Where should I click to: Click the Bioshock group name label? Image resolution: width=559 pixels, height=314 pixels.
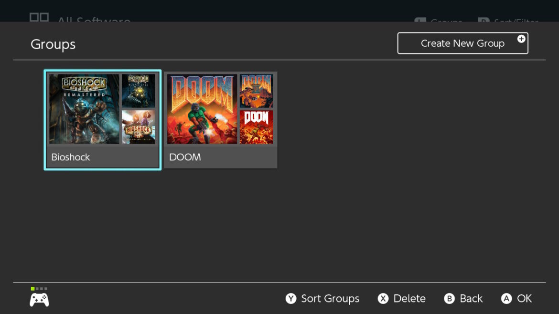[71, 157]
